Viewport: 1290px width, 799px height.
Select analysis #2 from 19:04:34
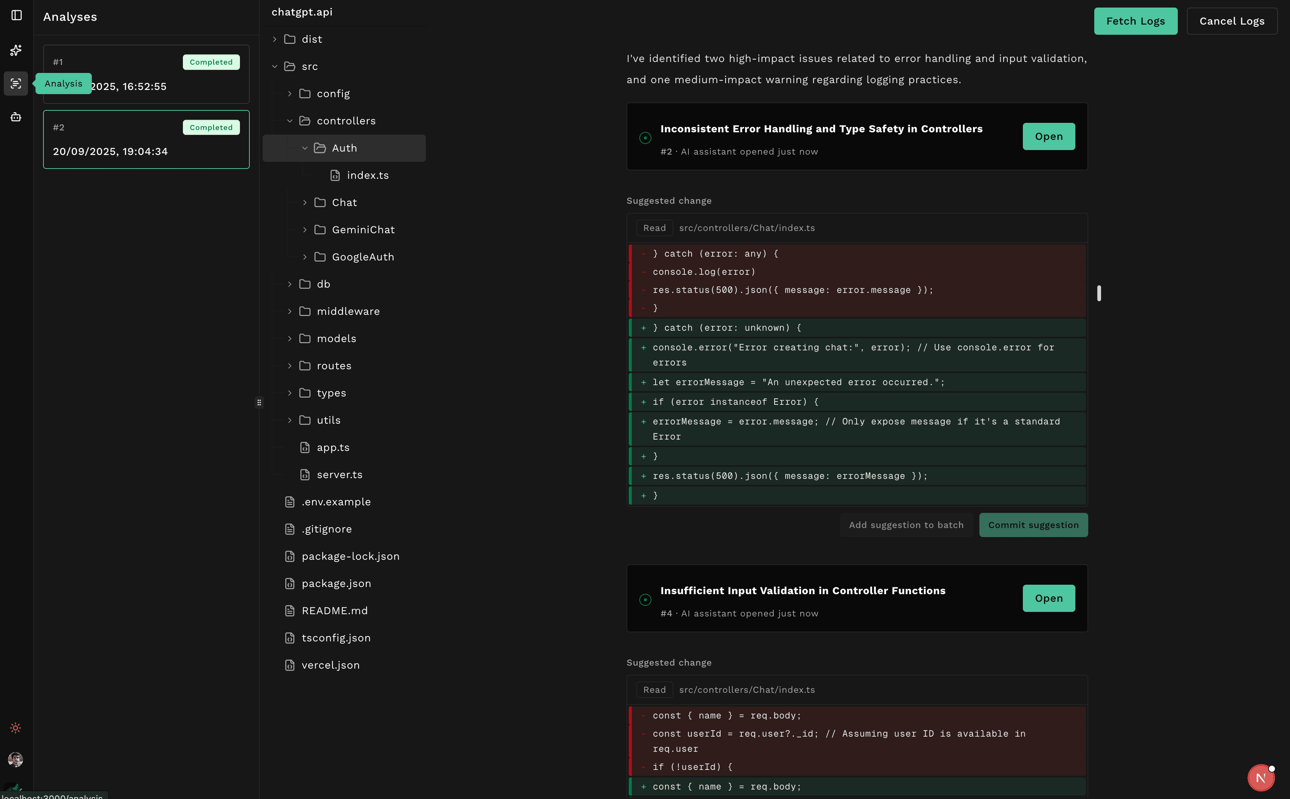tap(146, 139)
